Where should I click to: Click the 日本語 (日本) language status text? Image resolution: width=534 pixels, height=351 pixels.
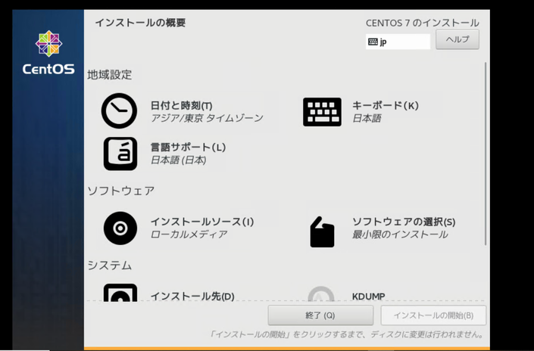coord(179,160)
